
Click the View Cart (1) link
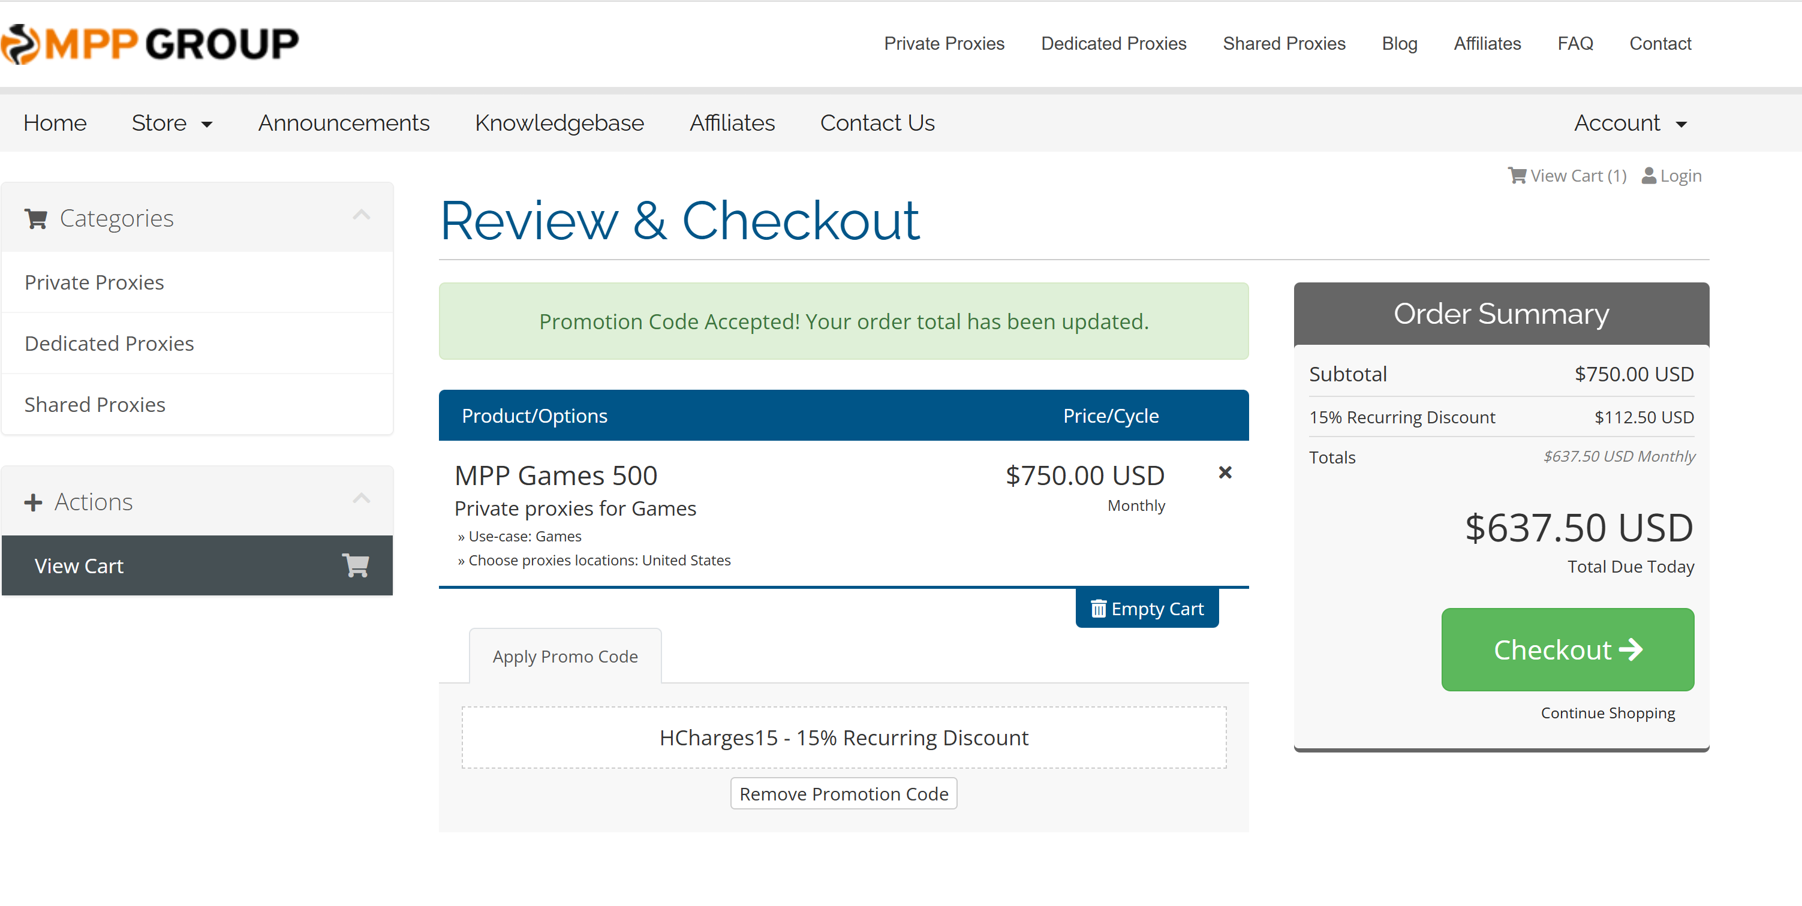pos(1567,176)
